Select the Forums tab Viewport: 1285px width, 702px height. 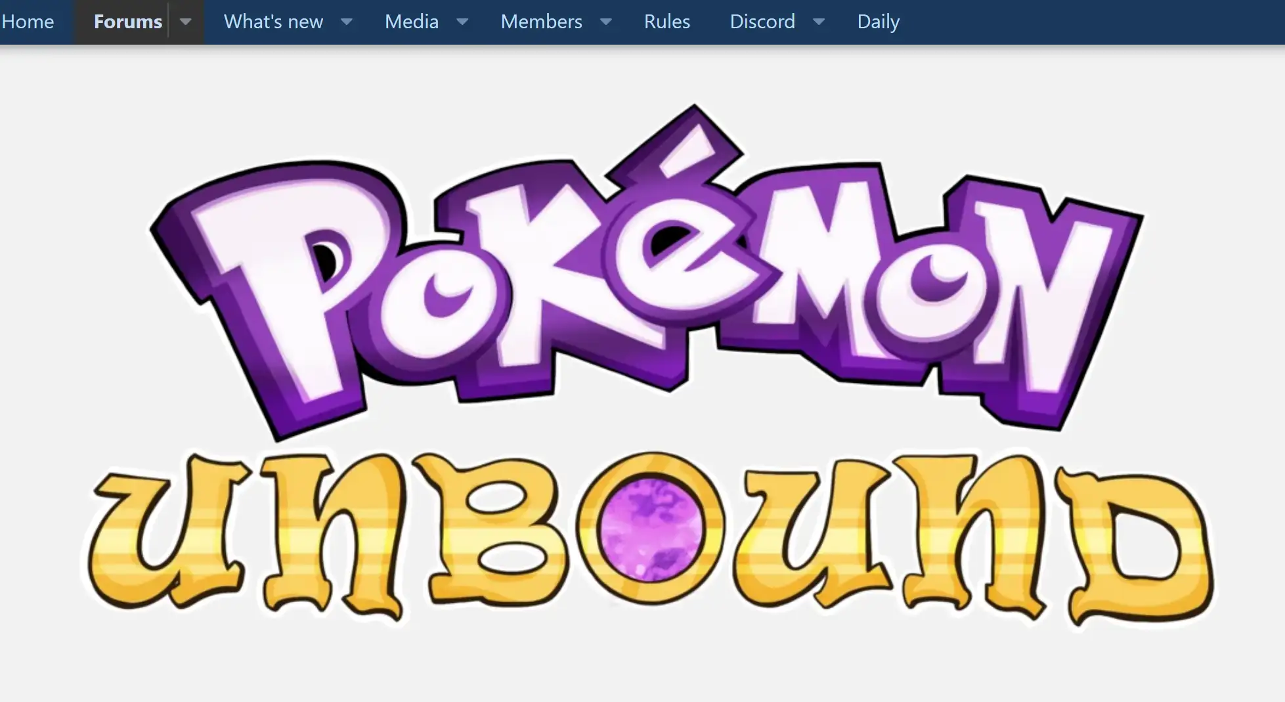tap(127, 22)
